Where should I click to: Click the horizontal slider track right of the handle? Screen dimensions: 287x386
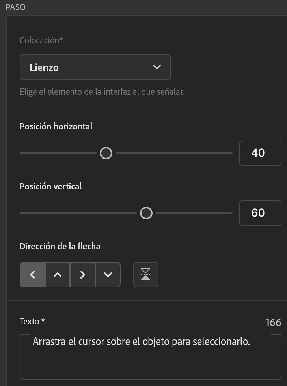point(173,153)
